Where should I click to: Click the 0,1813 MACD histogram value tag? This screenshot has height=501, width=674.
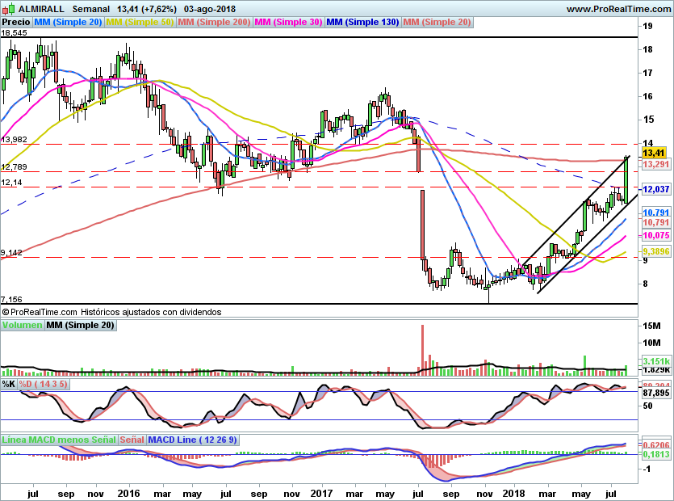656,454
